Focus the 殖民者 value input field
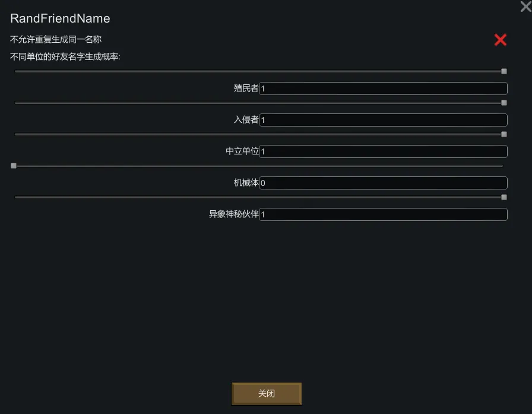The width and height of the screenshot is (532, 414). (383, 89)
